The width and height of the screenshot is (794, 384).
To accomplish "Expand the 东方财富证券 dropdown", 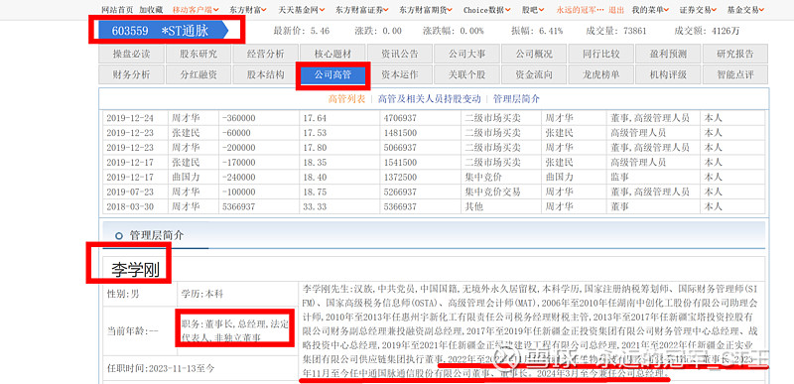I will pos(362,10).
